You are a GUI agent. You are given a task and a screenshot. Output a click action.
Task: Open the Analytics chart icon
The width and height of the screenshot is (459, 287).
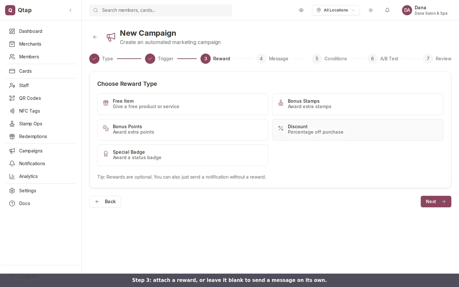point(12,176)
